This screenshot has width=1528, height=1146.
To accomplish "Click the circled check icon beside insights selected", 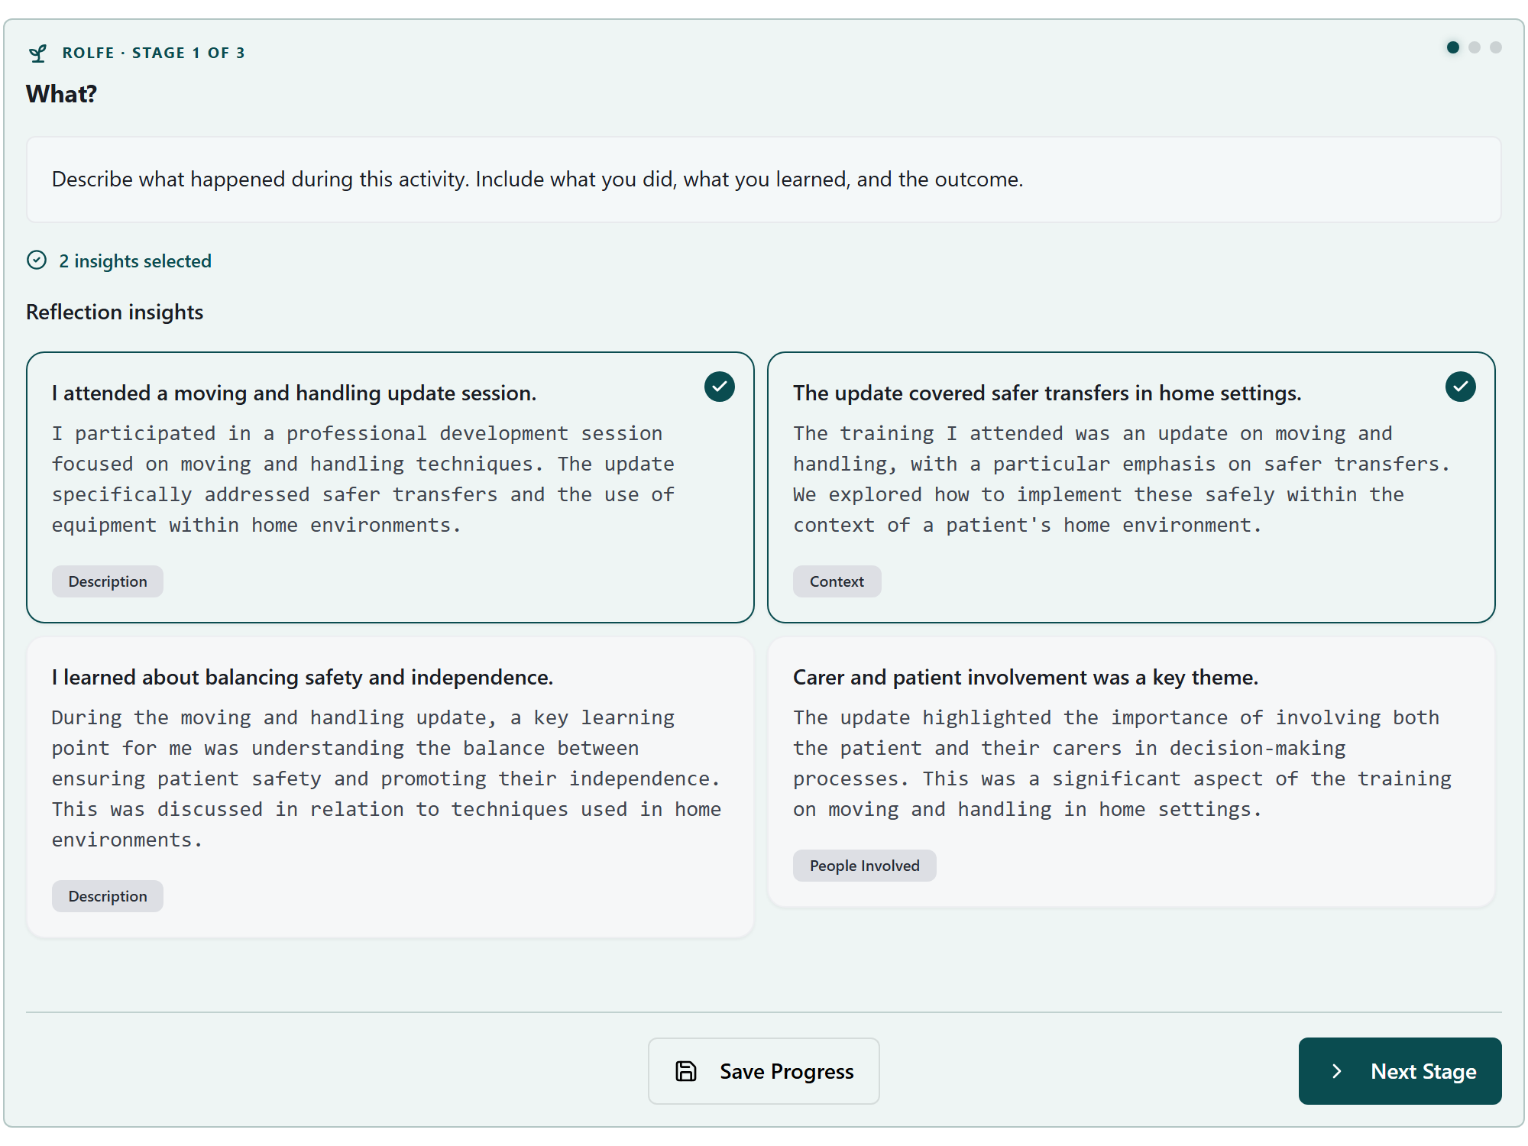I will click(37, 261).
